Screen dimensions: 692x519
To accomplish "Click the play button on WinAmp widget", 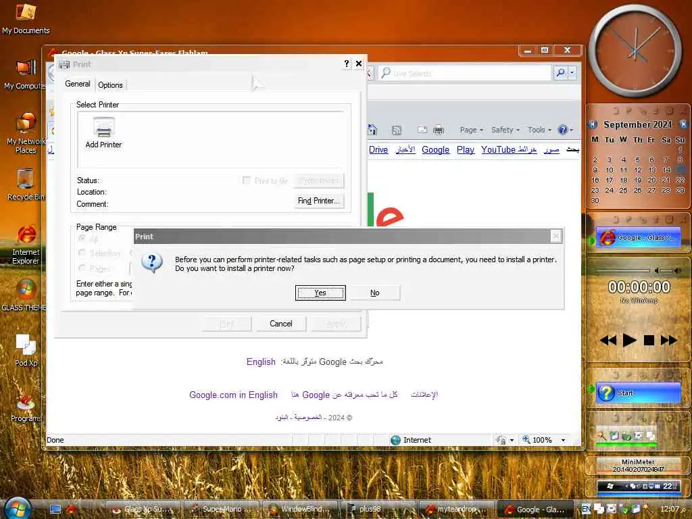I will tap(629, 341).
